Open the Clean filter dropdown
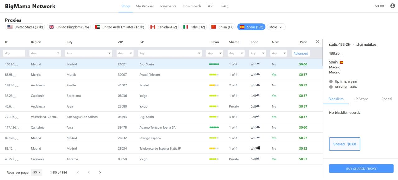398x180 pixels. point(215,53)
